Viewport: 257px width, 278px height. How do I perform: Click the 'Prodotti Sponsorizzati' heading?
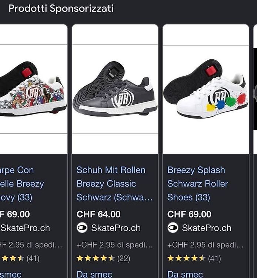click(61, 9)
